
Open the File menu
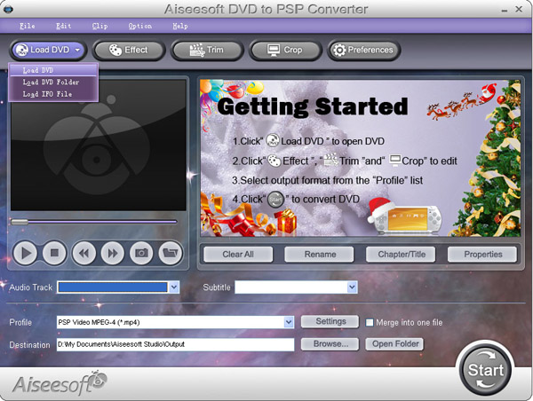tap(28, 26)
